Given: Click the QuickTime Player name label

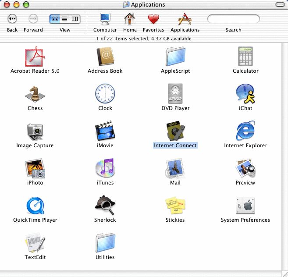Looking at the screenshot, I should [x=35, y=220].
